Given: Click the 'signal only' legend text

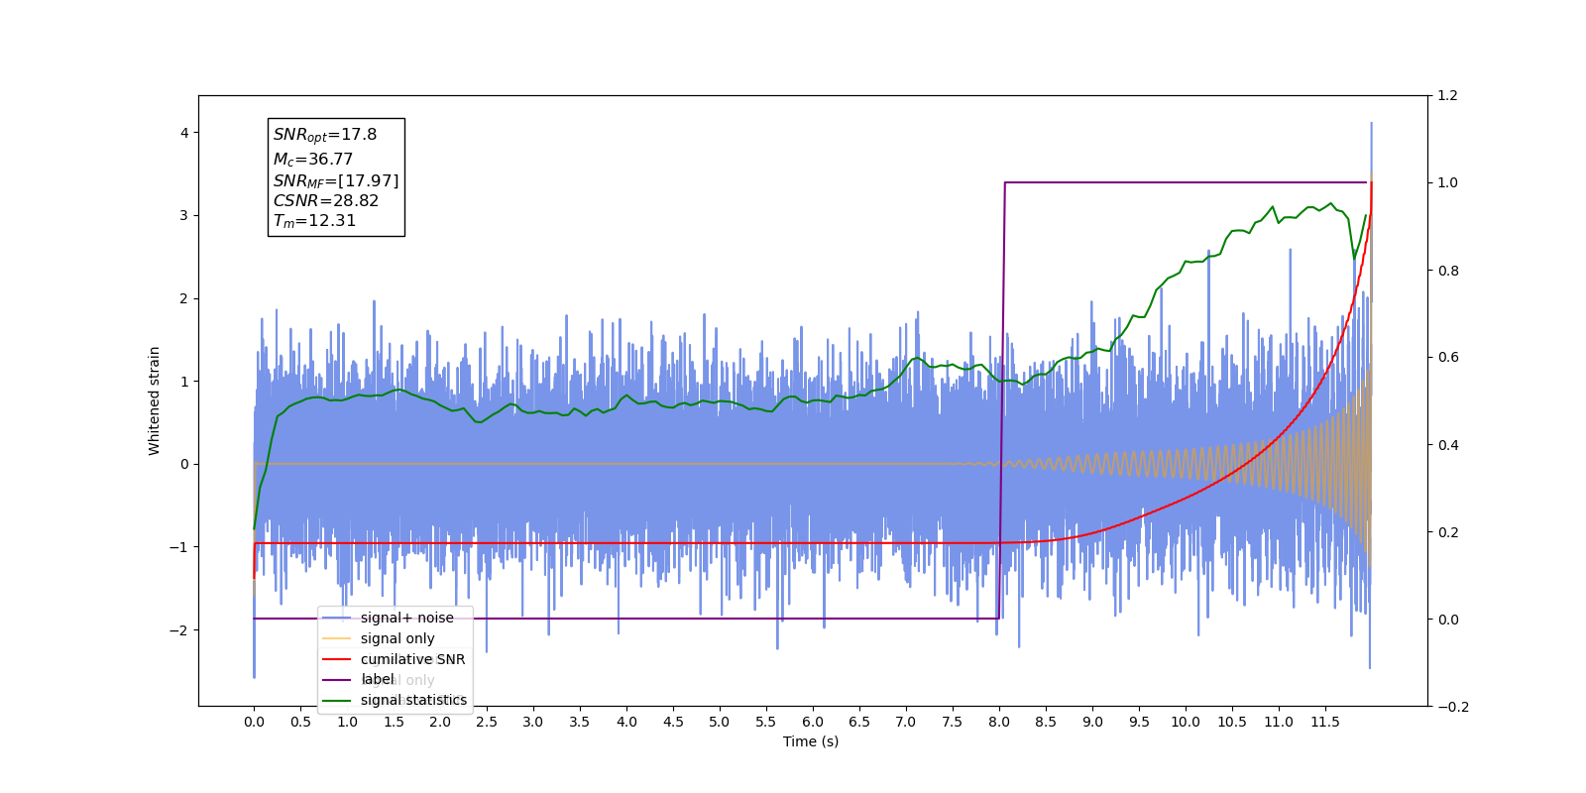Looking at the screenshot, I should pos(397,638).
